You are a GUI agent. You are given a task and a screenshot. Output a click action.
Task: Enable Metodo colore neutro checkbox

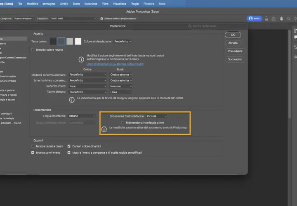coord(33,49)
